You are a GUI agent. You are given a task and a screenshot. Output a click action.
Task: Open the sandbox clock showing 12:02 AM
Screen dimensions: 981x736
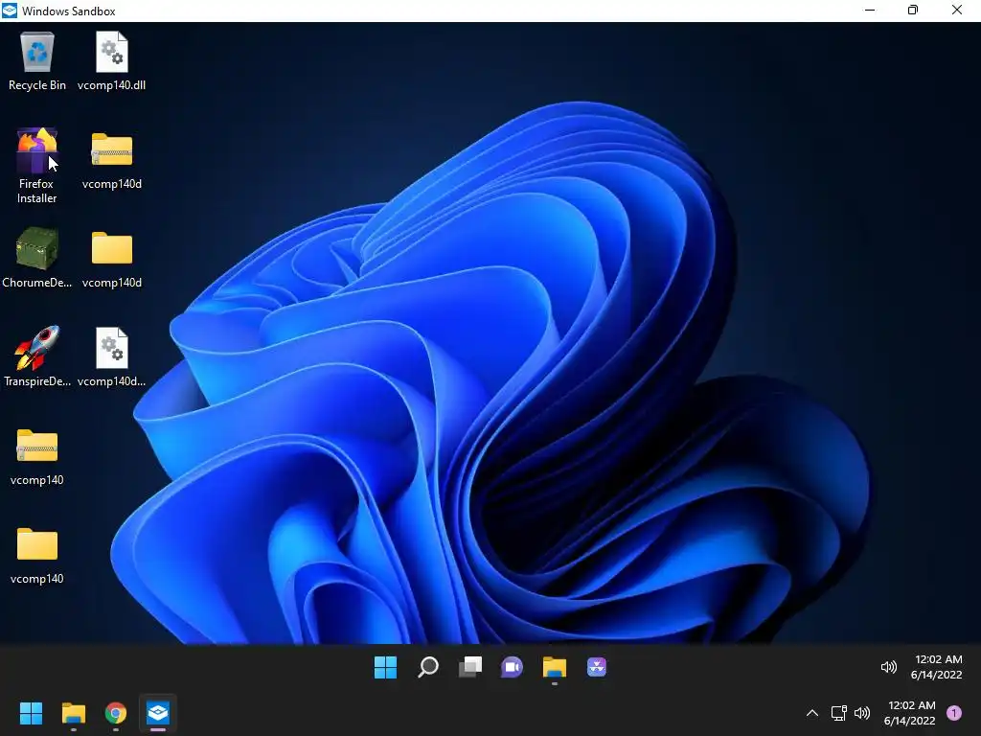(x=937, y=667)
